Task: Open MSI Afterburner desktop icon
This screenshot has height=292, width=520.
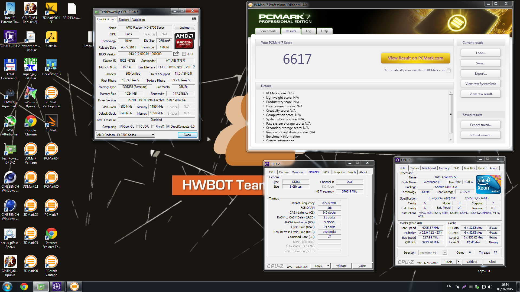Action: pos(10,125)
